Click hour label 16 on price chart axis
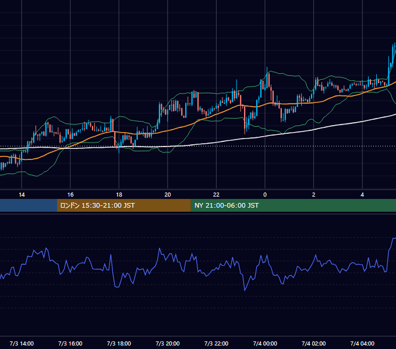Image resolution: width=396 pixels, height=349 pixels. coord(70,195)
